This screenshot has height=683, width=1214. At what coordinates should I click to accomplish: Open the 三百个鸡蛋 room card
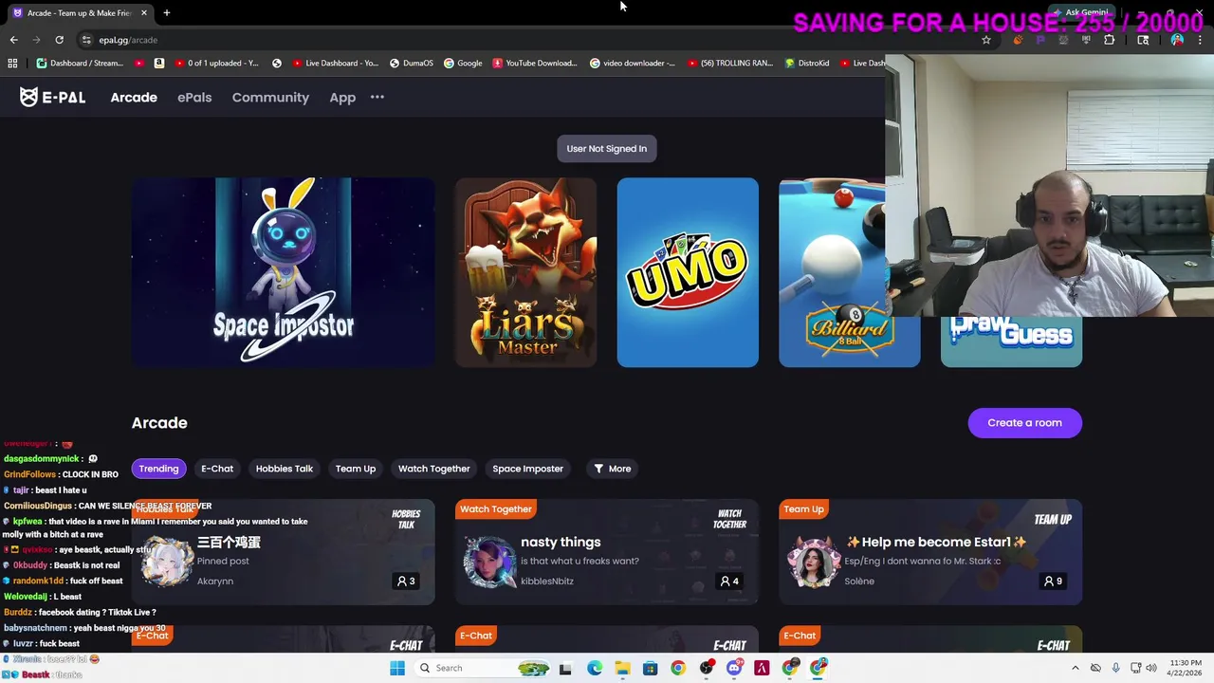(284, 551)
